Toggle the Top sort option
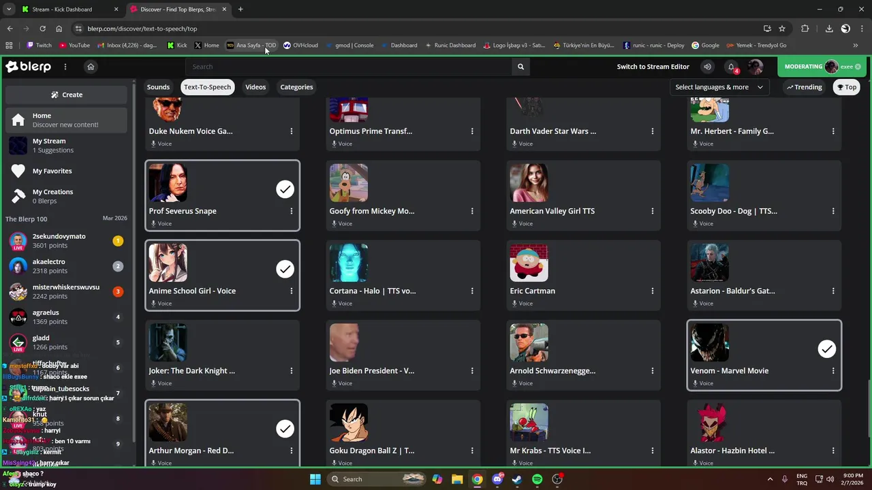 [847, 87]
